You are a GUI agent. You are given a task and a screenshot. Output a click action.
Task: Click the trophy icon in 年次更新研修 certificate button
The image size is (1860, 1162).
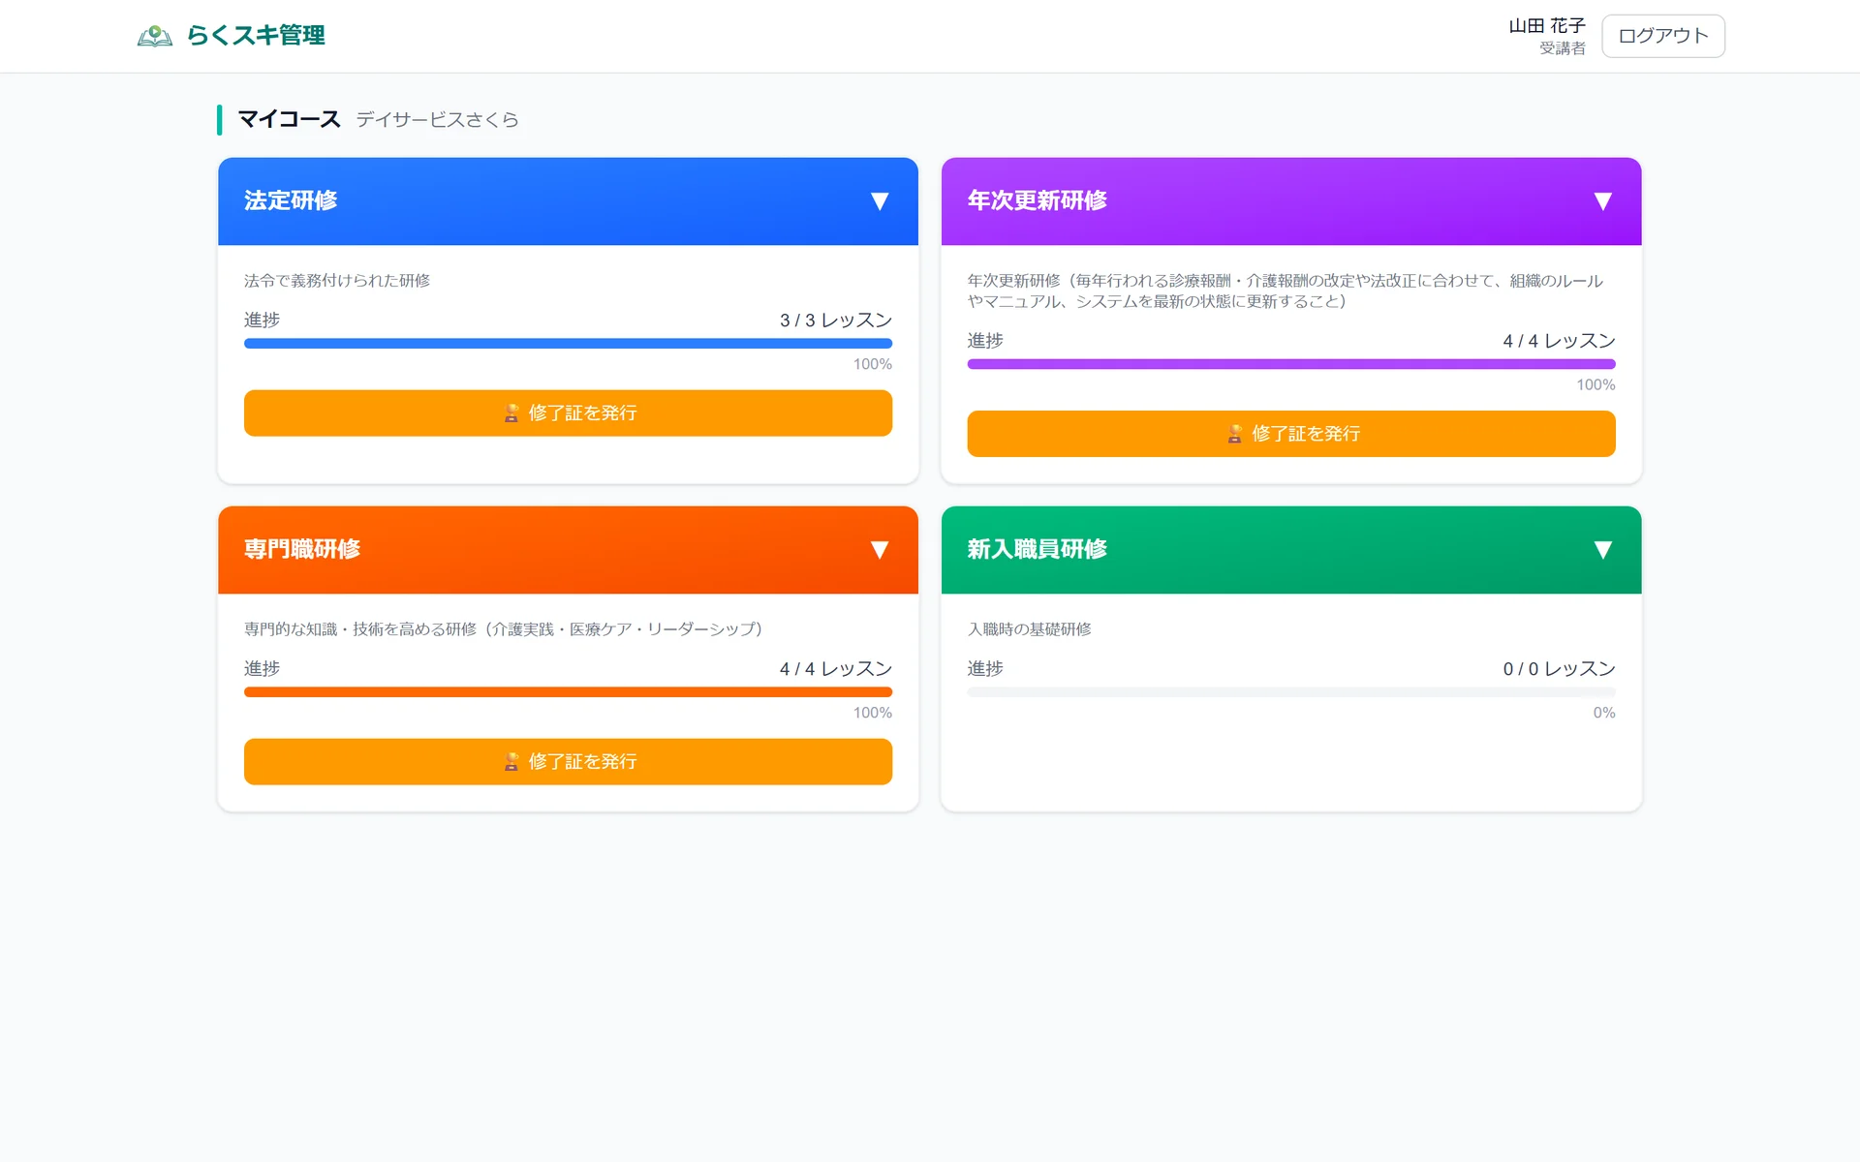[1234, 434]
